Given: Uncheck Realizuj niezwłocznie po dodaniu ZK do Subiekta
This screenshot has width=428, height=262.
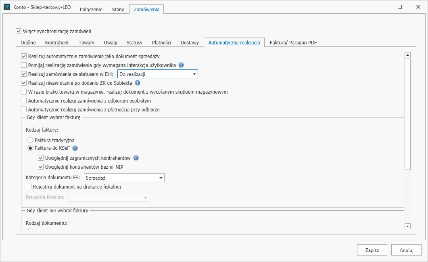Looking at the screenshot, I should [x=24, y=83].
